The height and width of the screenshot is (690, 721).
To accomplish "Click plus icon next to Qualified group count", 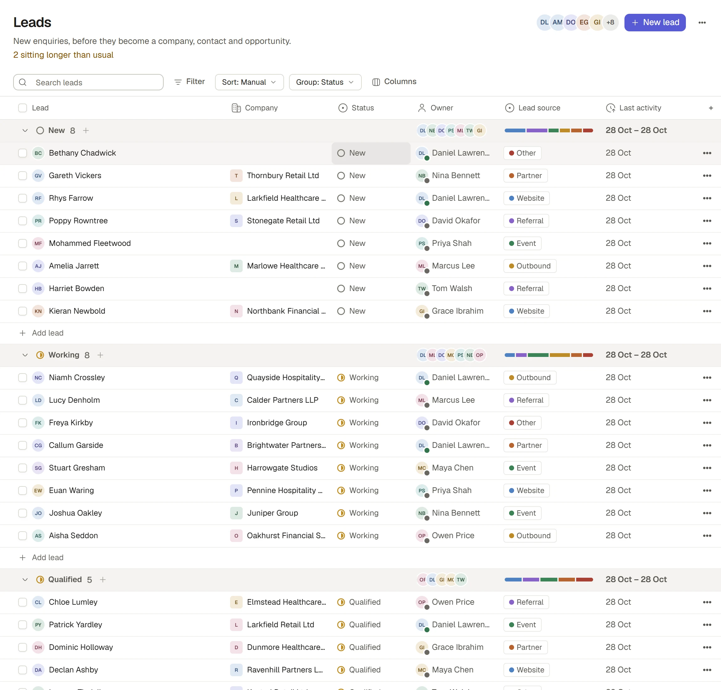I will pos(103,580).
